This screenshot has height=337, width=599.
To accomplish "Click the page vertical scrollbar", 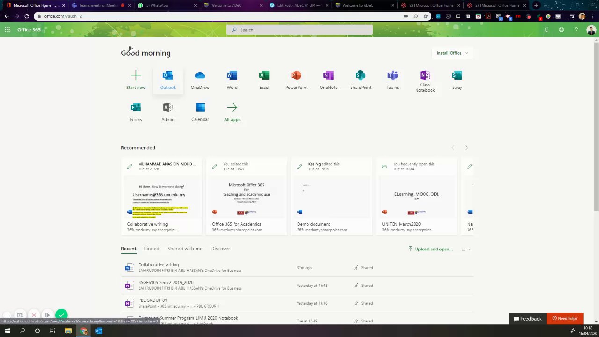I will click(596, 126).
